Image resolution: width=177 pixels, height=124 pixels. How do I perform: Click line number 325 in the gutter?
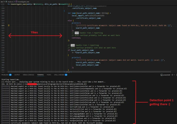point(3,25)
